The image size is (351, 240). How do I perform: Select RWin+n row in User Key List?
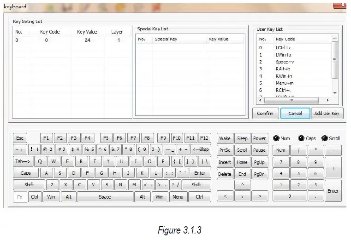(294, 76)
